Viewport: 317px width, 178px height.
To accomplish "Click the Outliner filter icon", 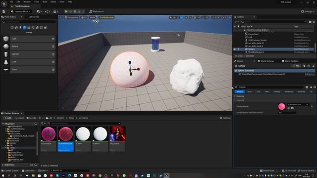I will pos(236,22).
